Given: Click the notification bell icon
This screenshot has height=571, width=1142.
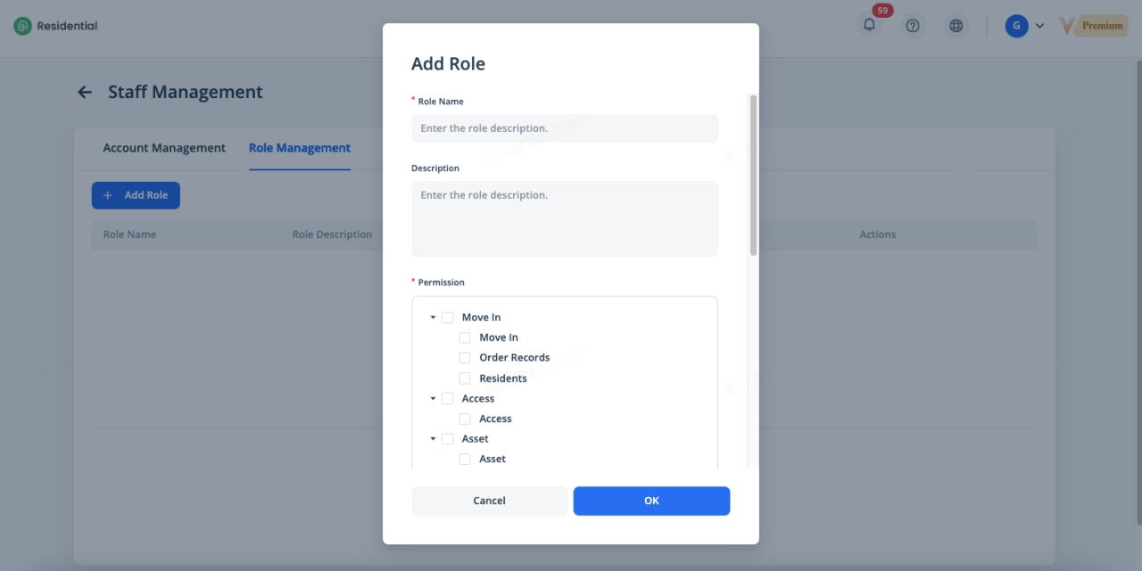Looking at the screenshot, I should (869, 26).
